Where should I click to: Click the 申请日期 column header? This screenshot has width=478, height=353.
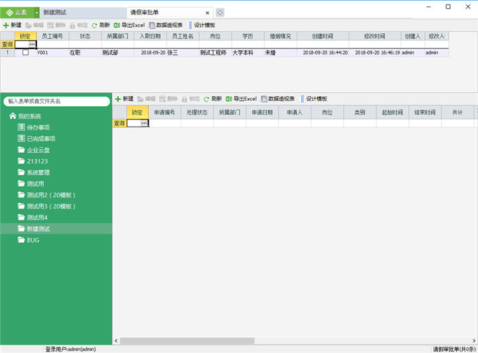point(262,112)
